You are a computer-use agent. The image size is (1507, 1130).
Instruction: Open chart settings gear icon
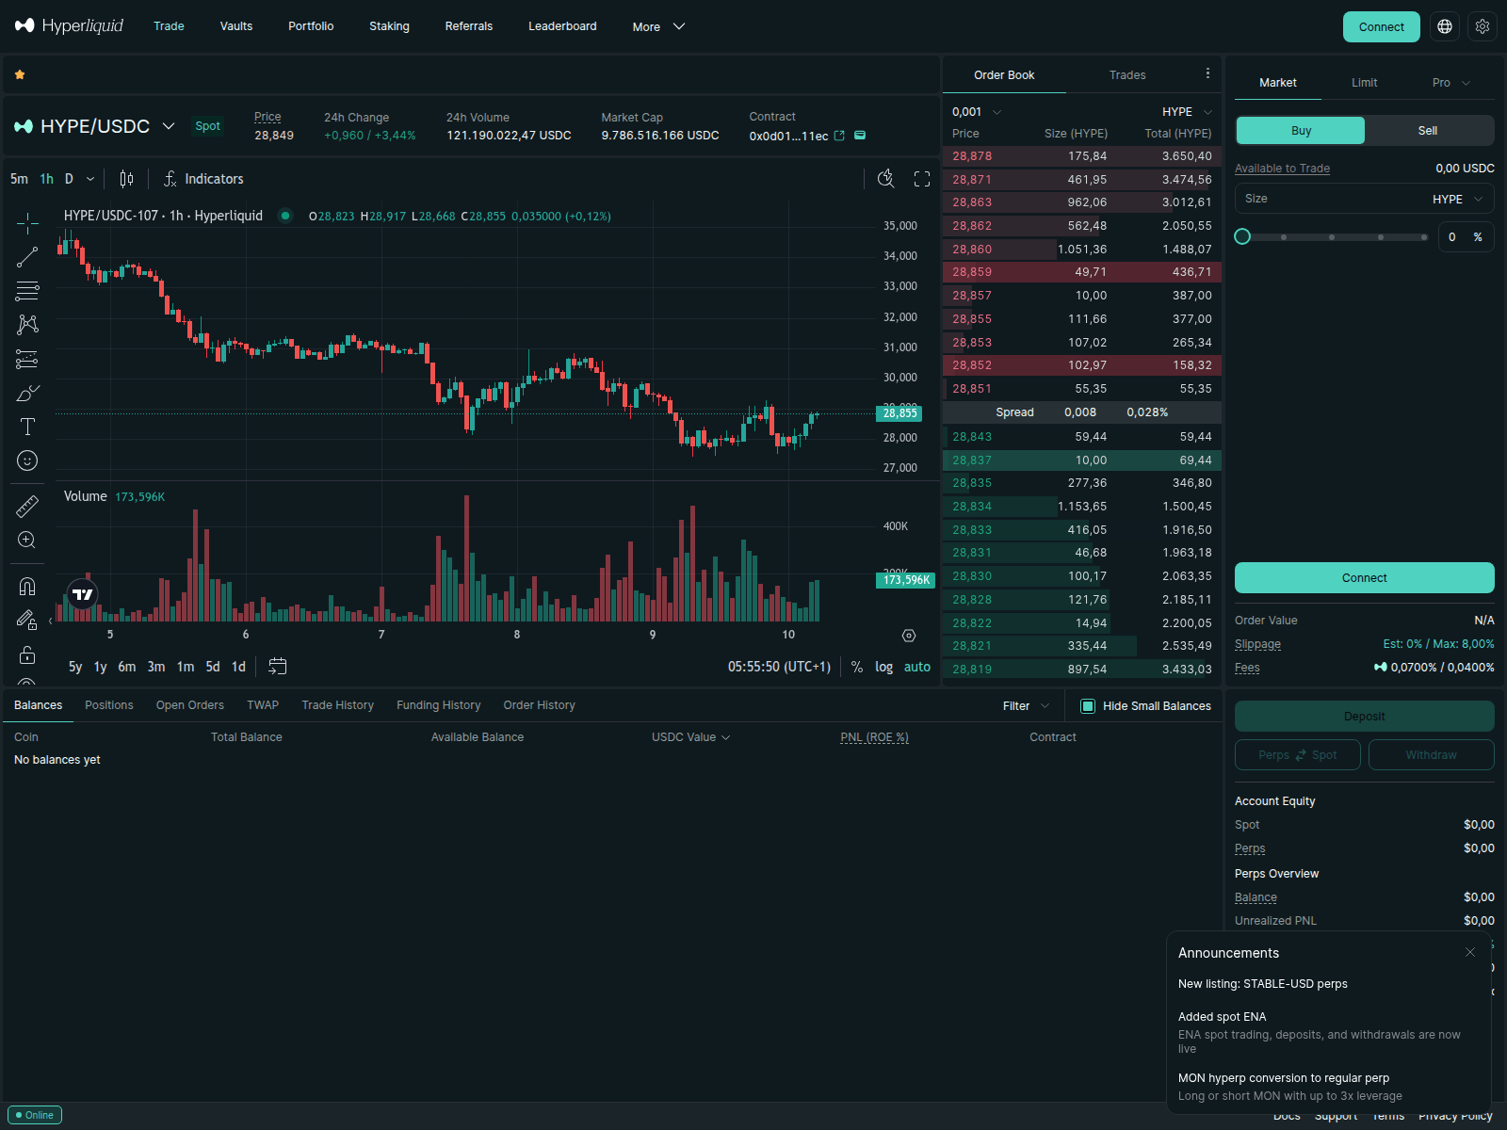(909, 636)
